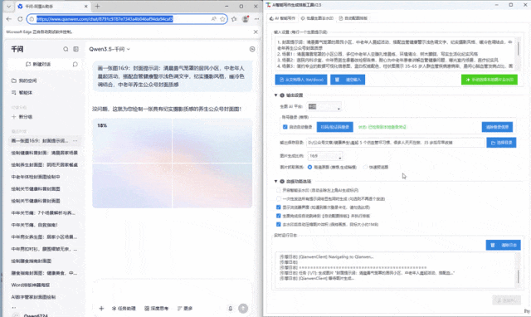Open a new tab in Edge
The width and height of the screenshot is (531, 317).
pyautogui.click(x=98, y=7)
